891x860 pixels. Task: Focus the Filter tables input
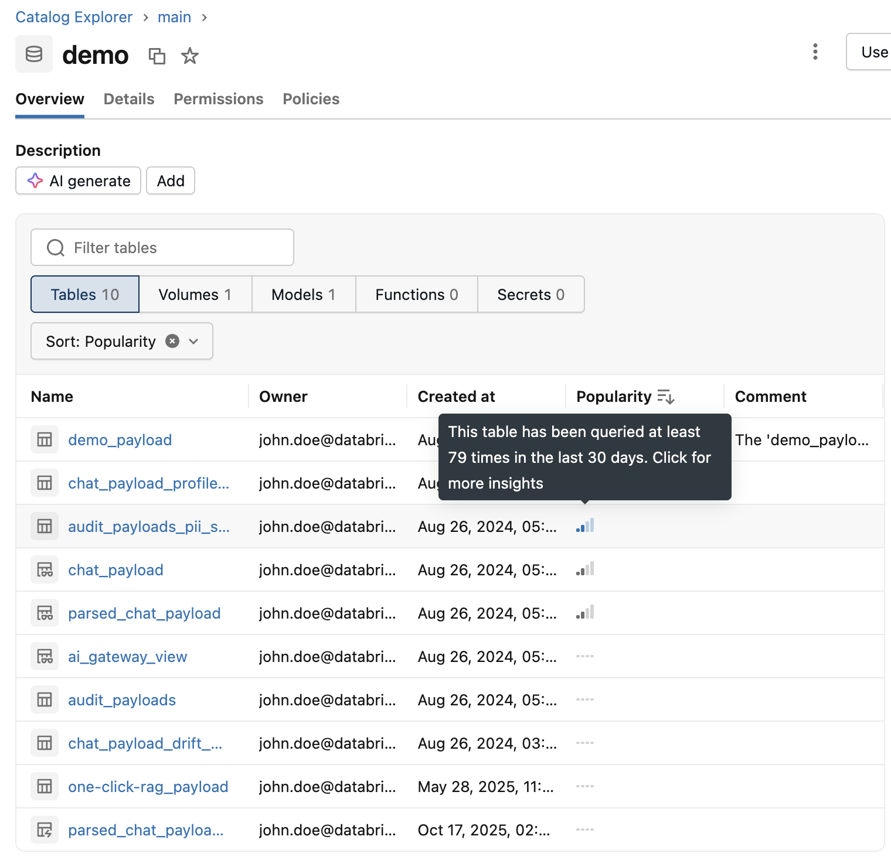(162, 247)
